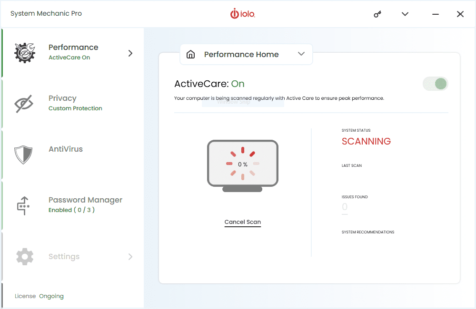Click the 0 % scan progress value
This screenshot has width=476, height=309.
pyautogui.click(x=243, y=164)
